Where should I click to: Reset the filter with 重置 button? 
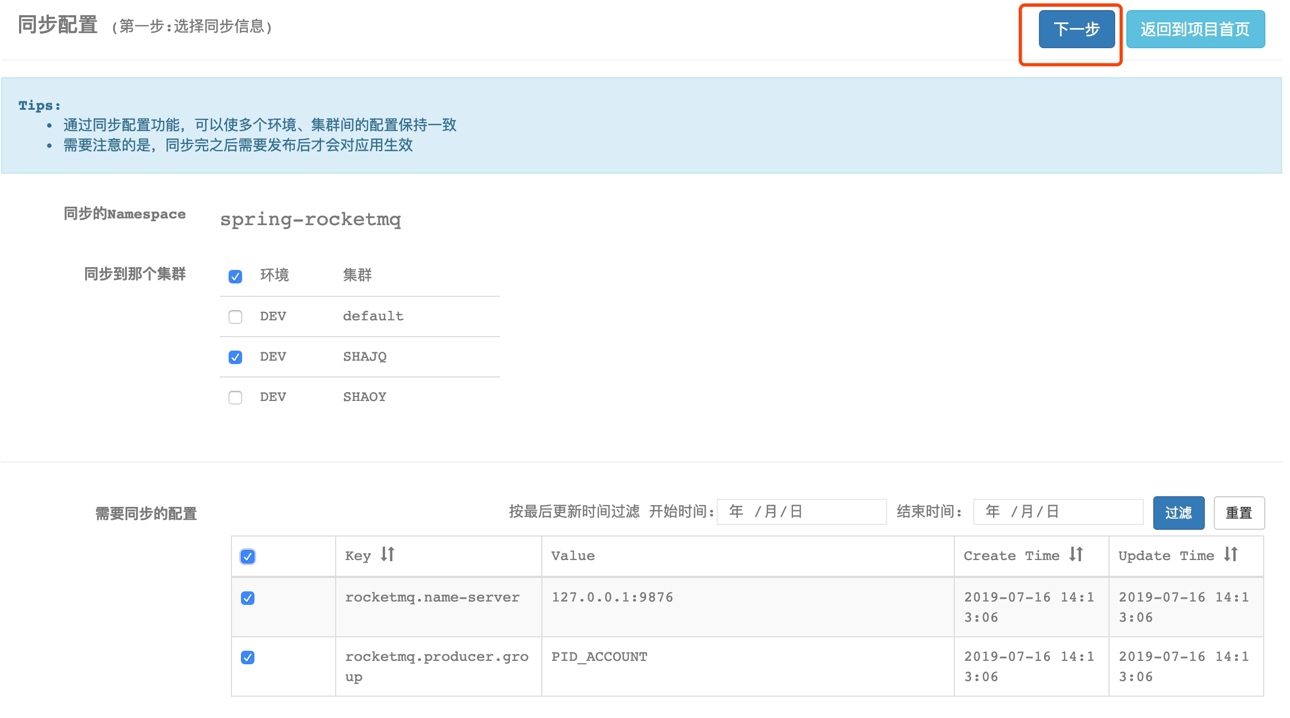click(x=1239, y=513)
